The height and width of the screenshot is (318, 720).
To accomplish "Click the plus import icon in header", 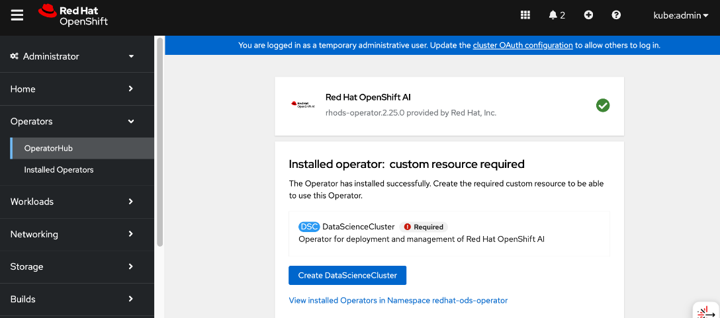I will (x=588, y=15).
